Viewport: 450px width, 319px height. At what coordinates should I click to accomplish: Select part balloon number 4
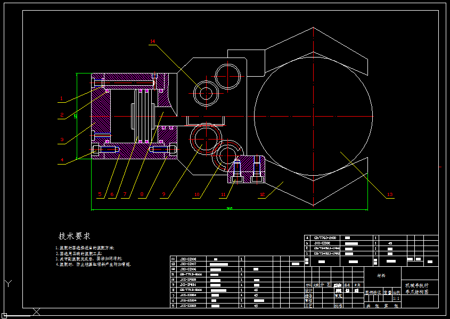(62, 160)
